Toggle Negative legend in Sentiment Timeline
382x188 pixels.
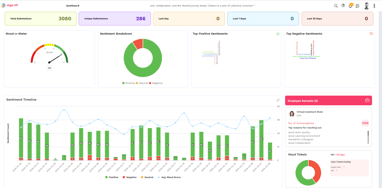129,177
